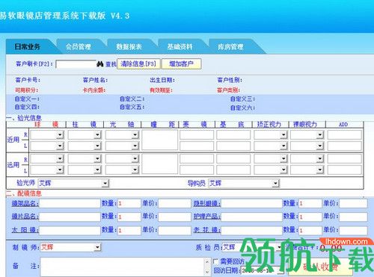Click the 镜架品名 link

(x=25, y=204)
